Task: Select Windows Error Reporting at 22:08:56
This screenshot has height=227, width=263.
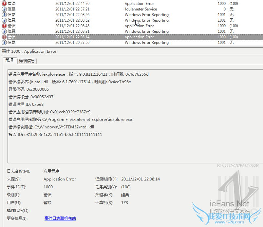Action: pos(147,15)
